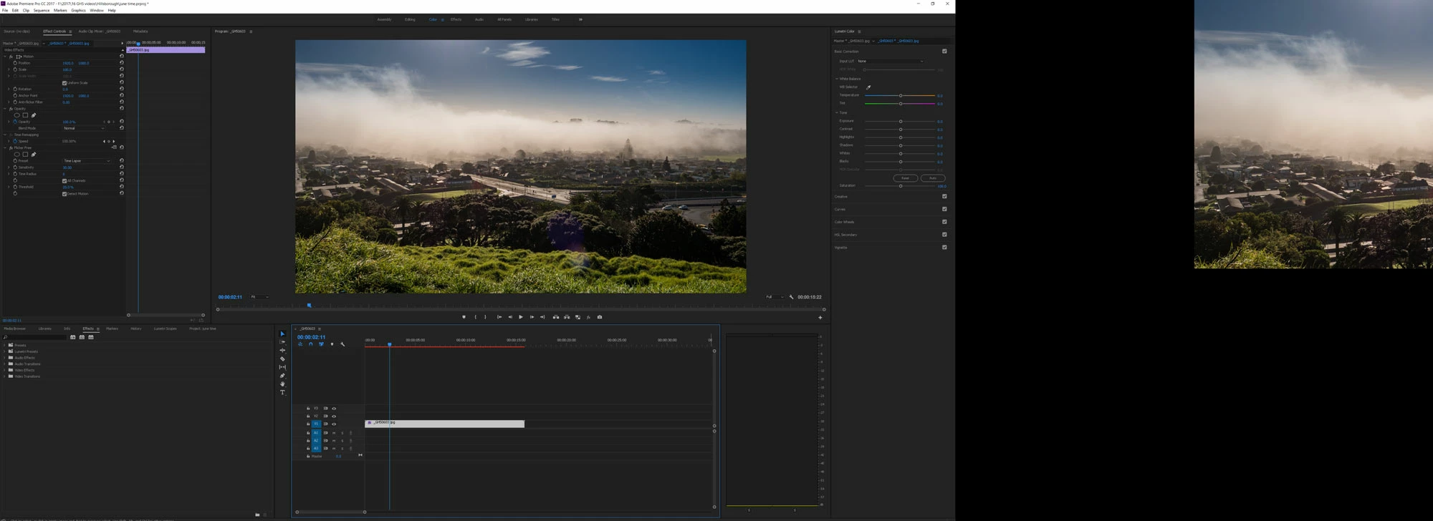The height and width of the screenshot is (521, 1433).
Task: Hide track V1 using eye icon
Action: [334, 424]
